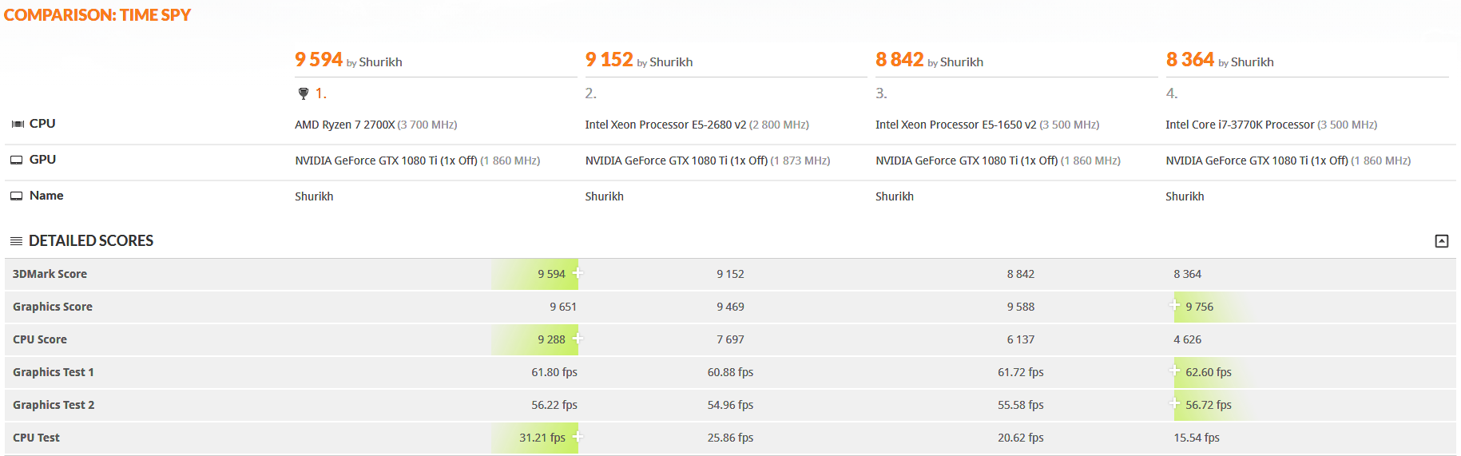Open Shurikh profile beside 9 594
This screenshot has width=1461, height=456.
point(380,62)
